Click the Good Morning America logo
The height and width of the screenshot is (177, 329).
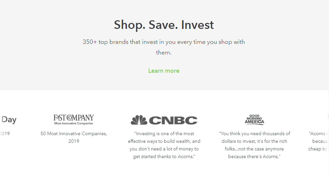click(254, 120)
